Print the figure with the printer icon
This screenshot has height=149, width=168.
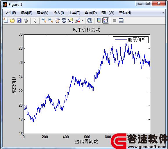click(x=26, y=20)
